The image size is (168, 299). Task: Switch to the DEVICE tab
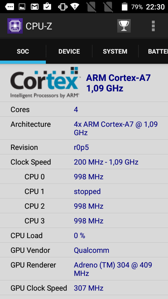[x=69, y=51]
